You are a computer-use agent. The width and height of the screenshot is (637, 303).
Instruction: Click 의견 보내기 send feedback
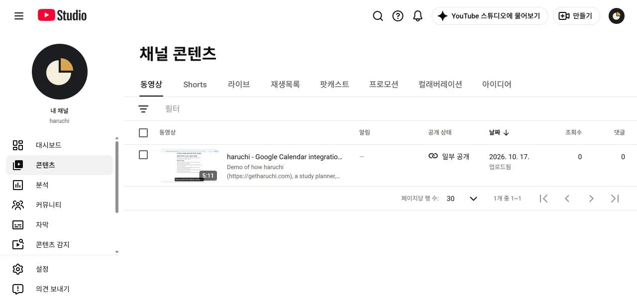[60, 289]
